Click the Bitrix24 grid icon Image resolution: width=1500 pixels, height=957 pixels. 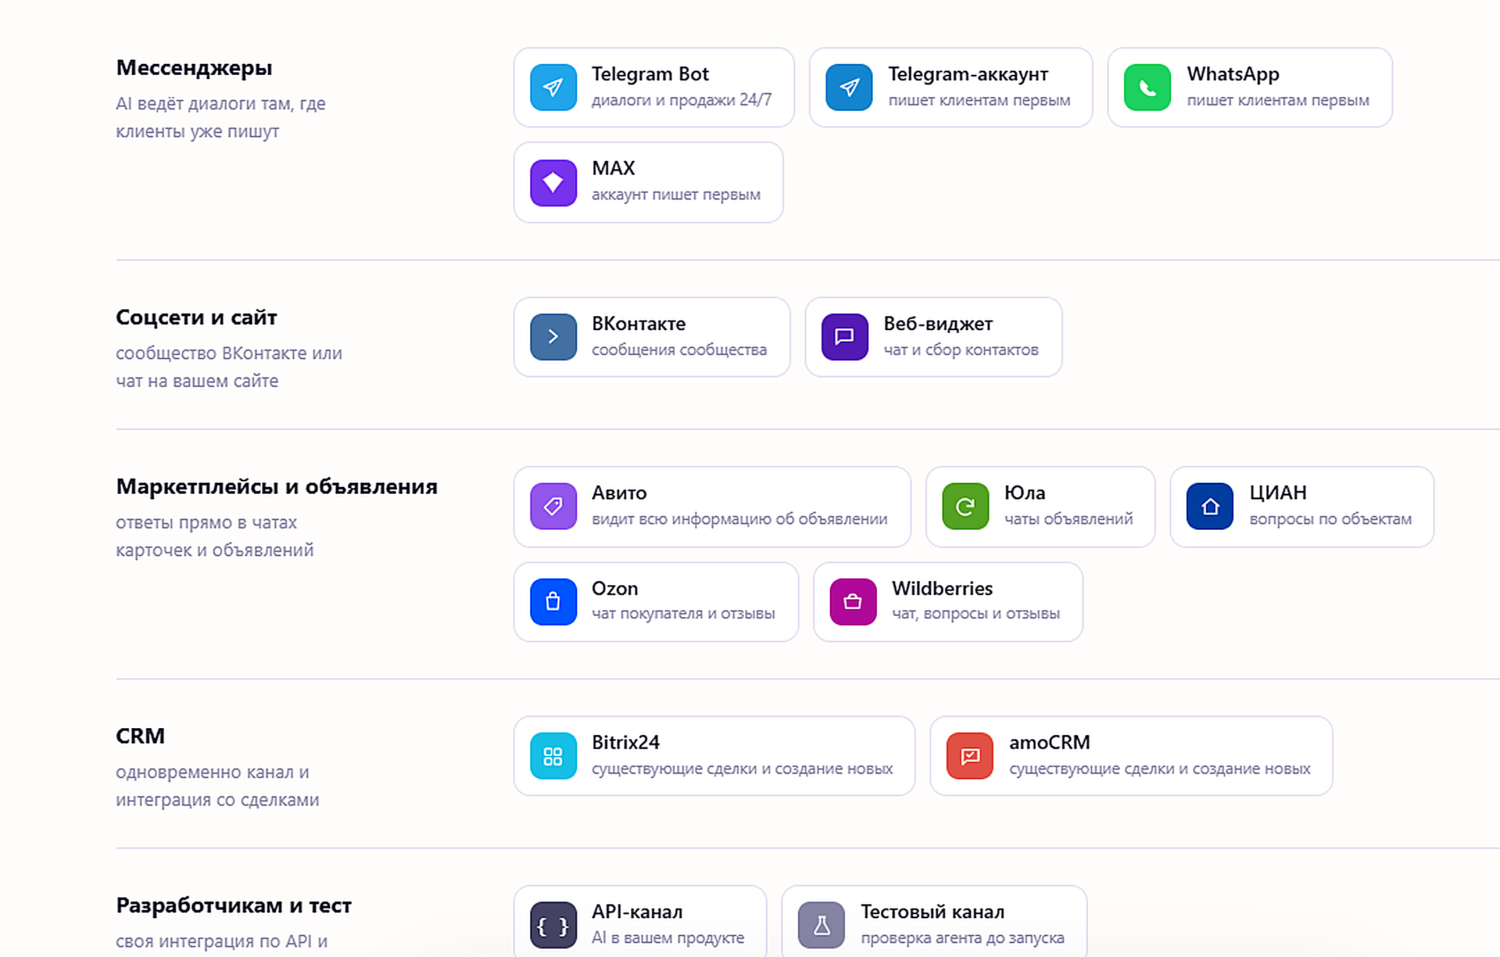pos(553,756)
